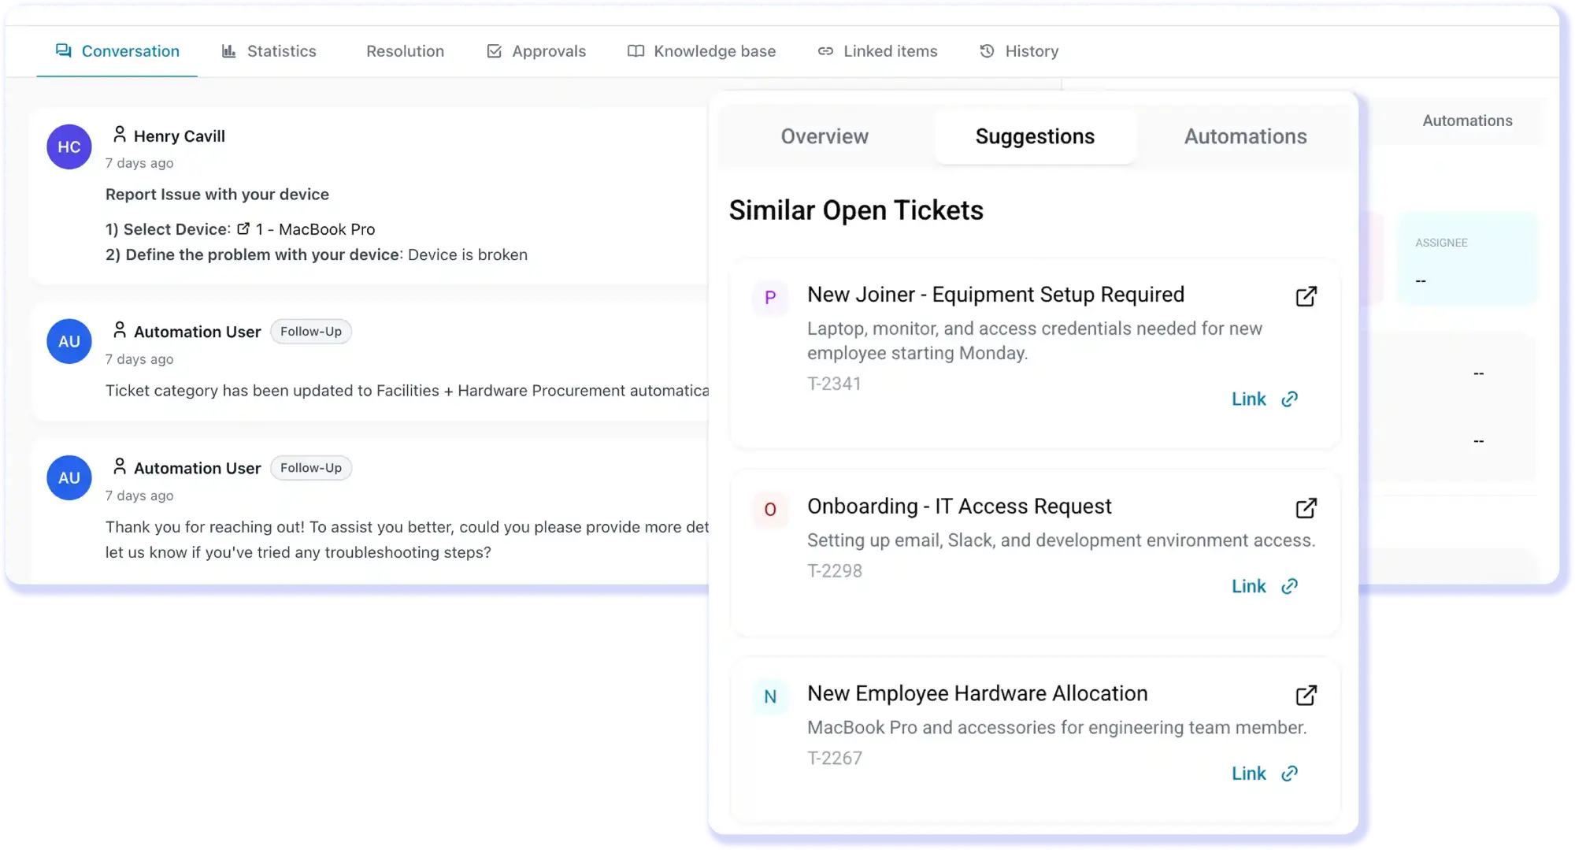Click the History clock icon
The image size is (1575, 850).
(x=987, y=50)
